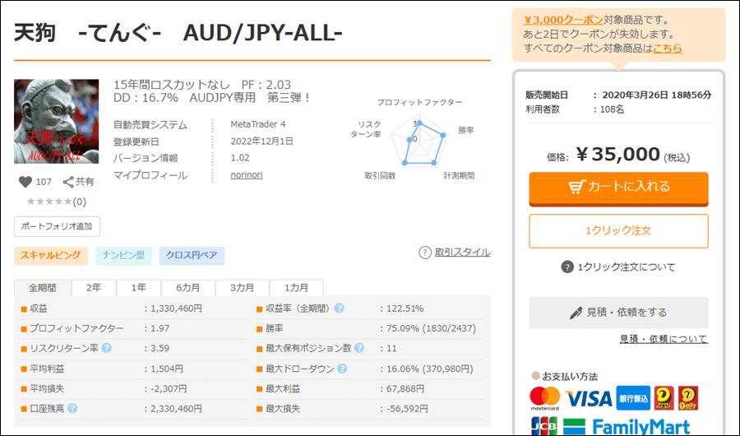Click the FamilyMart payment logo
Screen dimensions: 740x436
click(x=627, y=427)
